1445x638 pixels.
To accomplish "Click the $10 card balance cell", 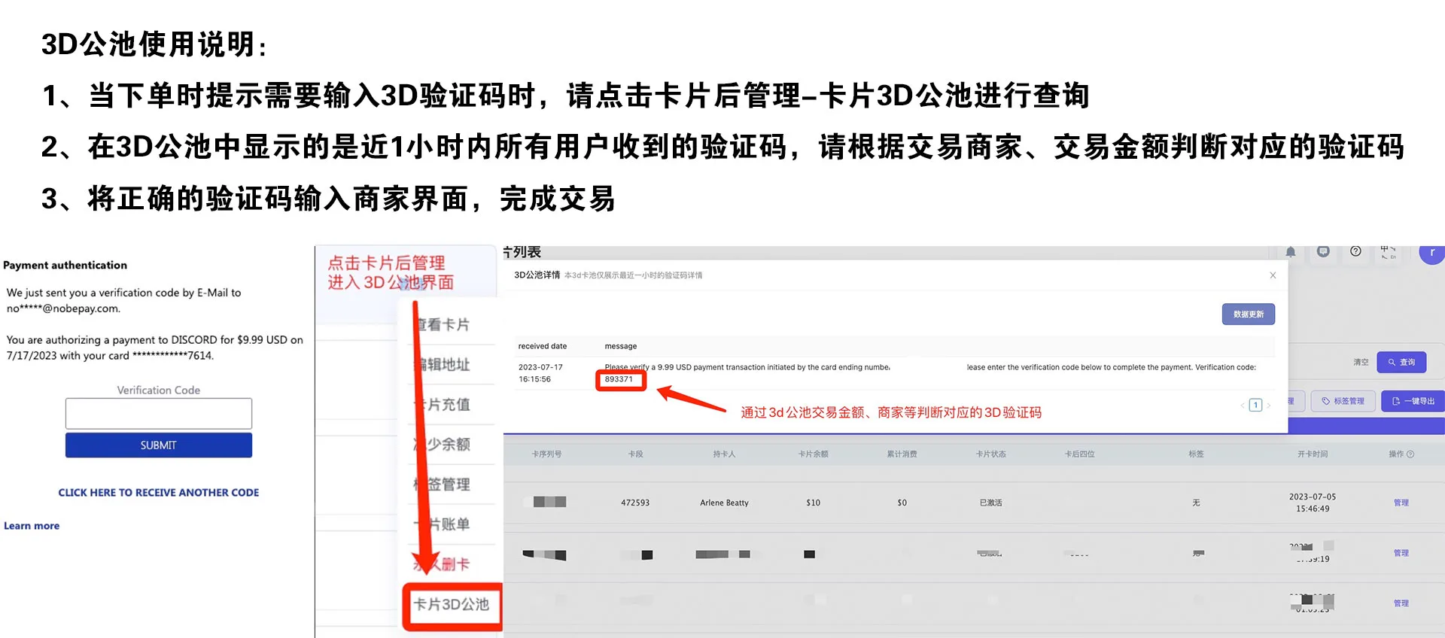I will 813,503.
